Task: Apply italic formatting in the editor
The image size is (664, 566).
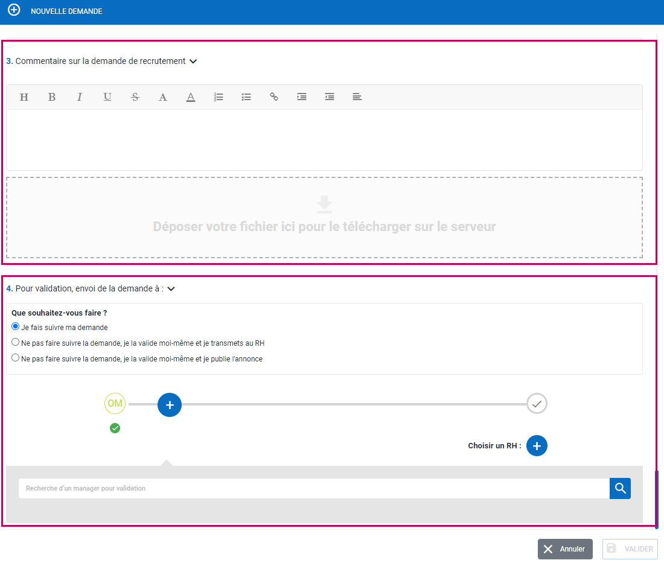Action: (x=79, y=97)
